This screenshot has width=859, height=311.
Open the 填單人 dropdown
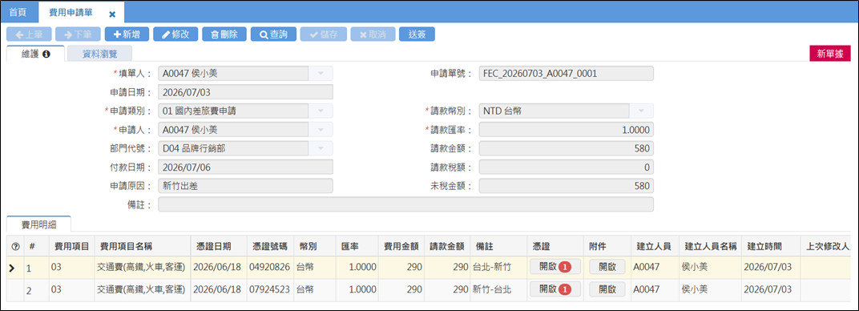click(321, 74)
